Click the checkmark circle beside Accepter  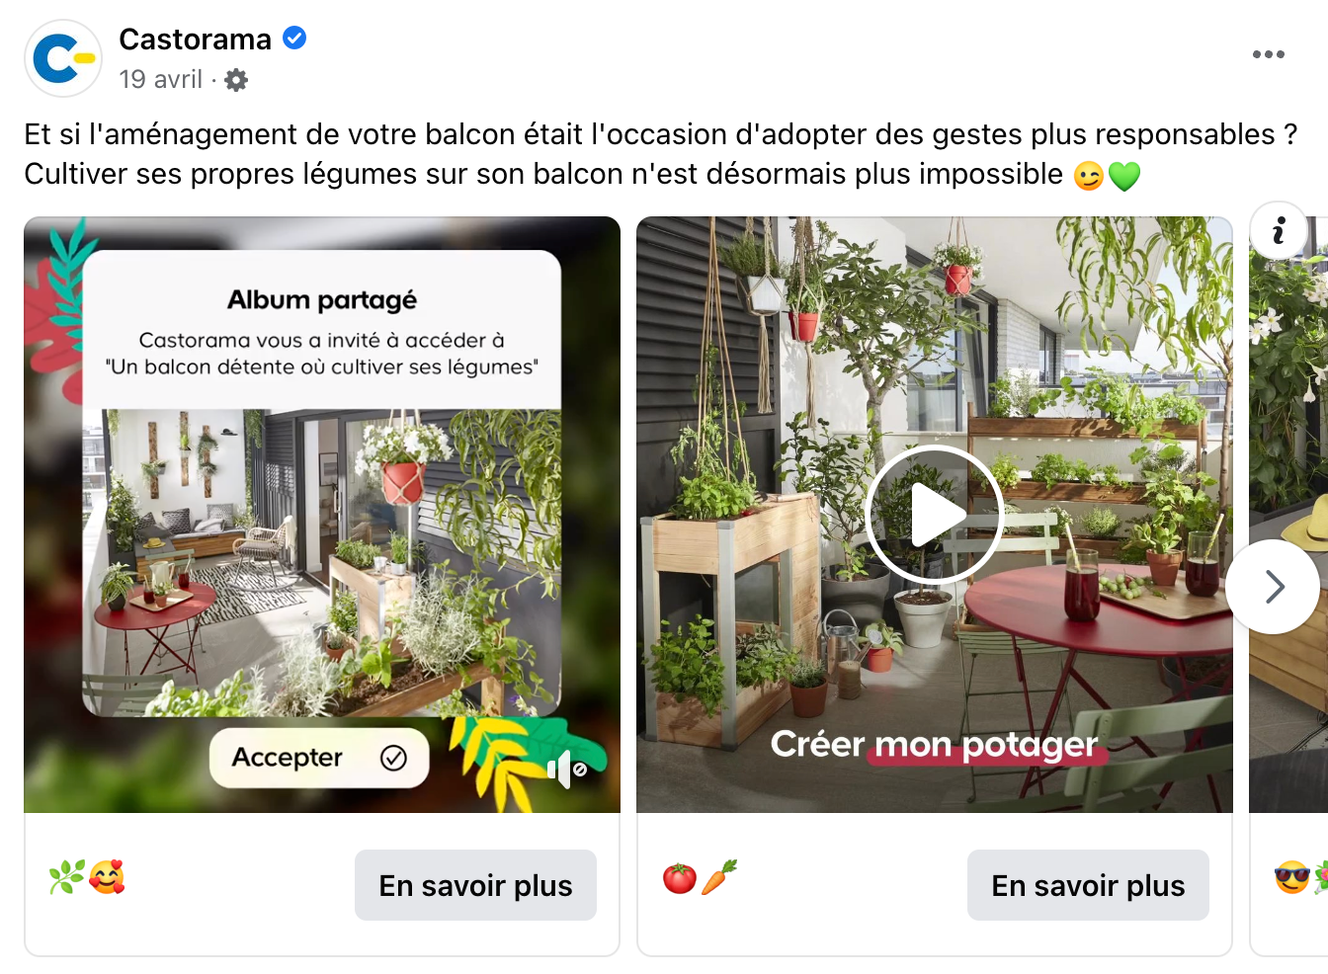click(x=393, y=758)
